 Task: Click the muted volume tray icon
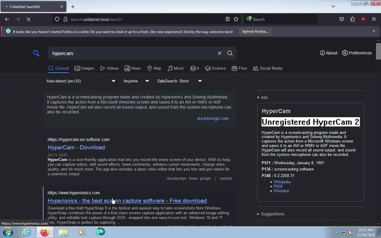[x=351, y=232]
